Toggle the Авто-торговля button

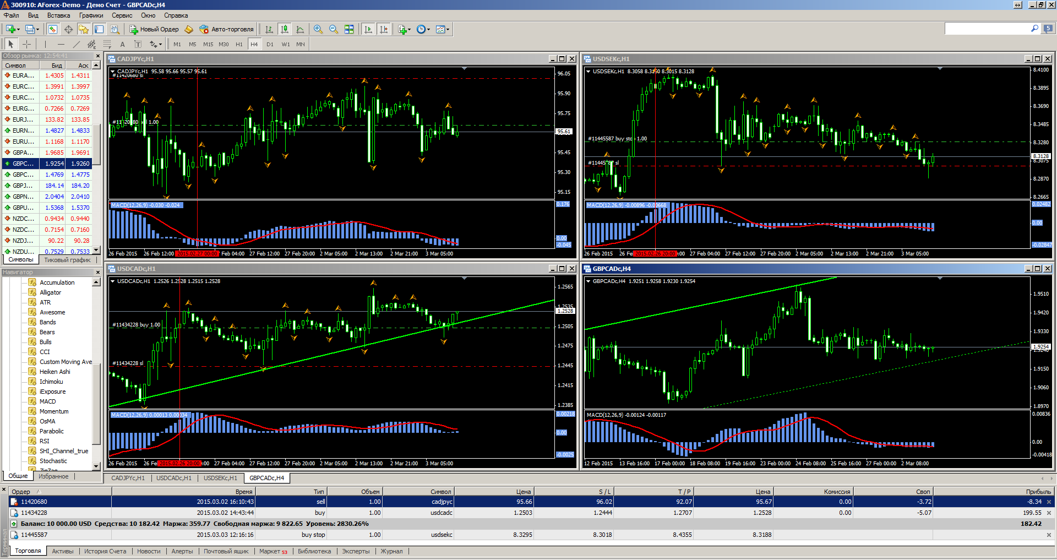227,29
